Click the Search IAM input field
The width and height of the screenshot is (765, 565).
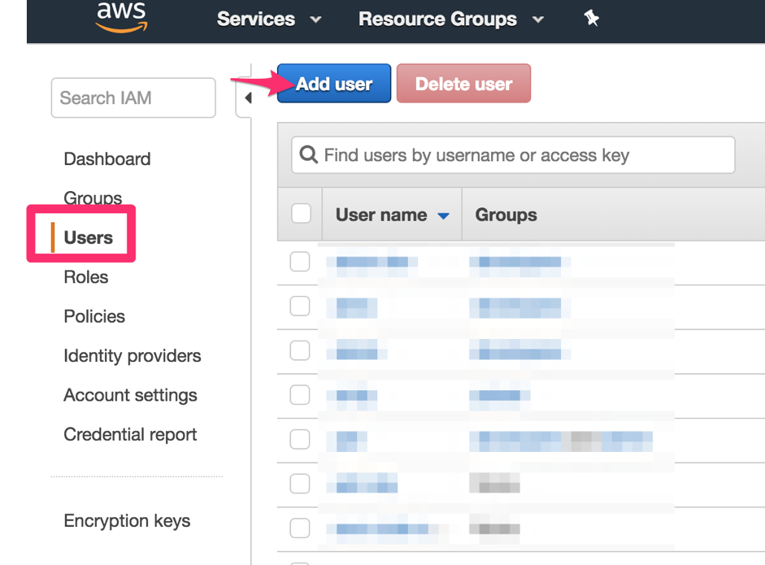(133, 98)
